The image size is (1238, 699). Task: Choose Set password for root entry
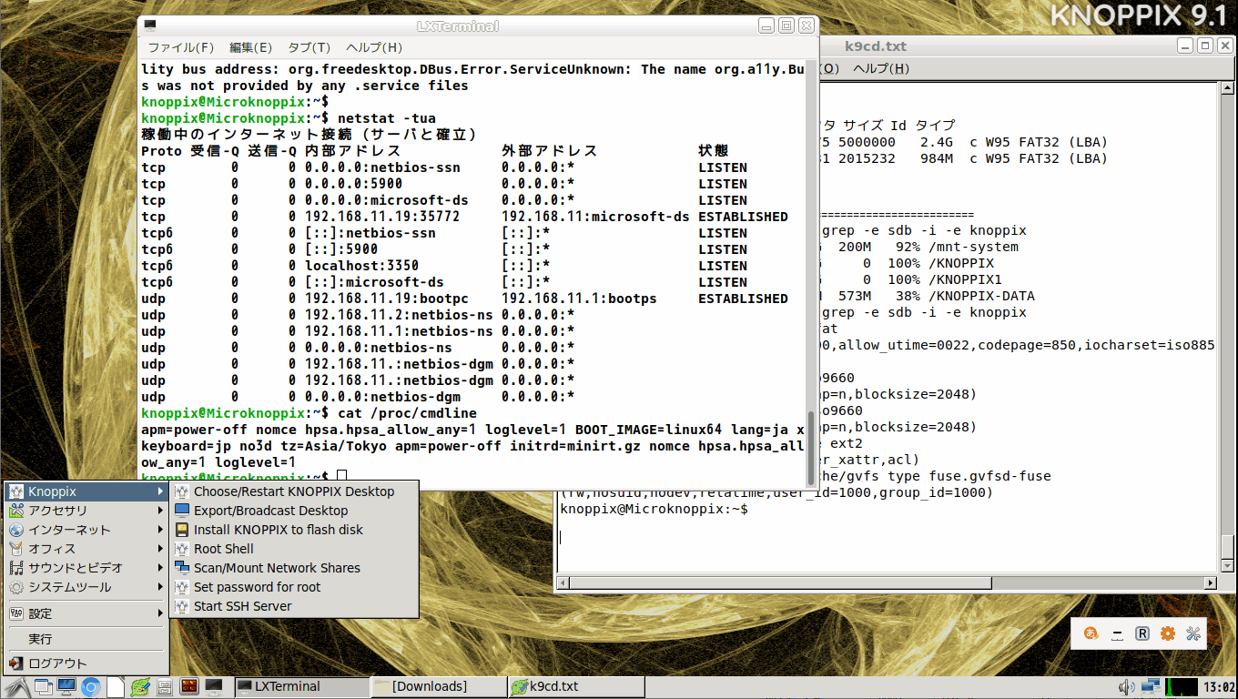[x=294, y=587]
